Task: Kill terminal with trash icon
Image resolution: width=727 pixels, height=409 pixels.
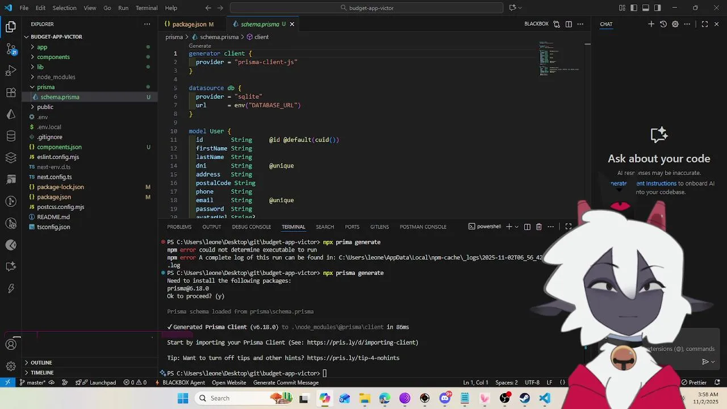Action: coord(539,227)
